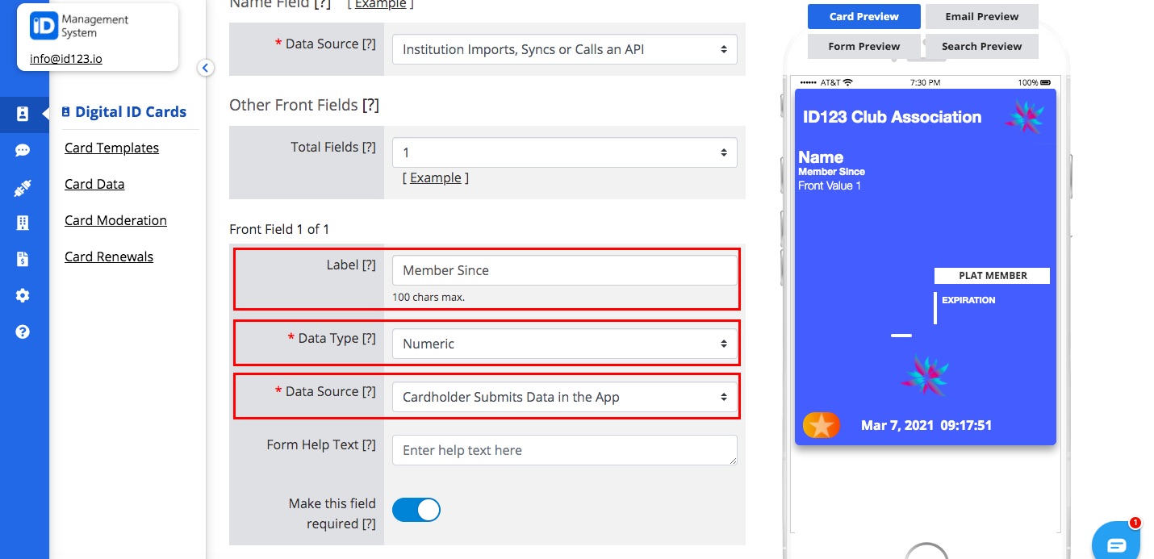Switch to the Email Preview tab
Viewport: 1154px width, 559px height.
point(981,16)
